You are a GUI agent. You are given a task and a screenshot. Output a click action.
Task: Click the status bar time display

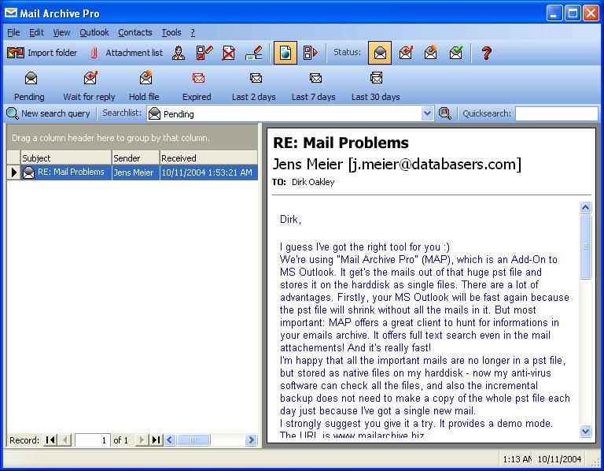pos(517,459)
